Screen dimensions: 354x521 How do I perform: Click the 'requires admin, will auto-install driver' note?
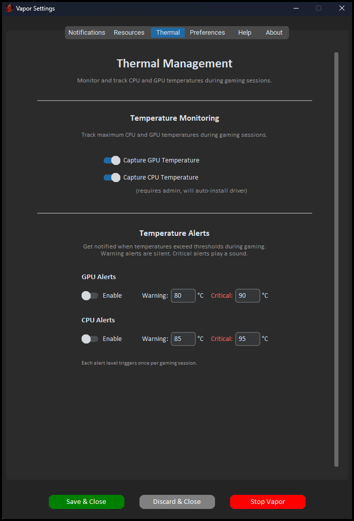192,191
